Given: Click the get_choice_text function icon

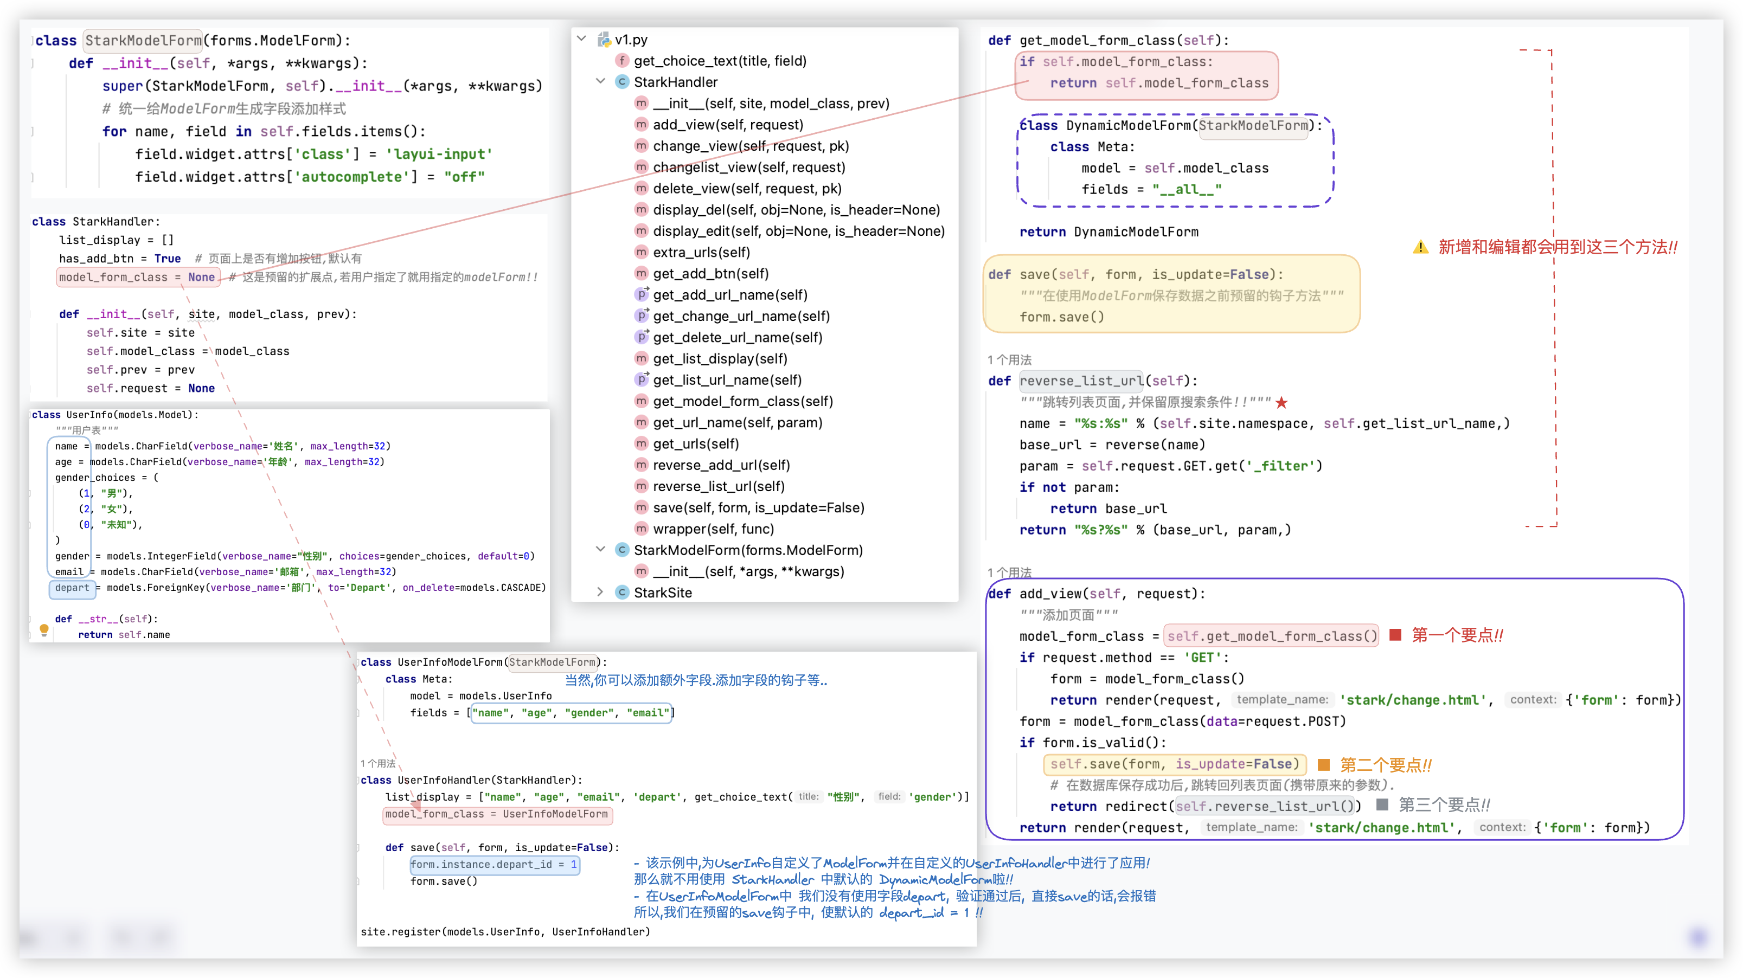Looking at the screenshot, I should [x=622, y=61].
